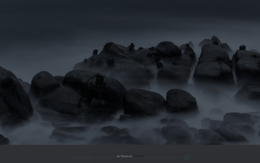This screenshot has width=260, height=163.
Task: Accept cookies with the OK button
Action: click(187, 157)
